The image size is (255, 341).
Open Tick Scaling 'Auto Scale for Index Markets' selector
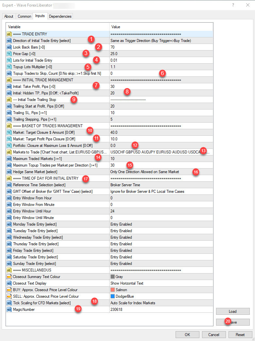click(x=161, y=303)
